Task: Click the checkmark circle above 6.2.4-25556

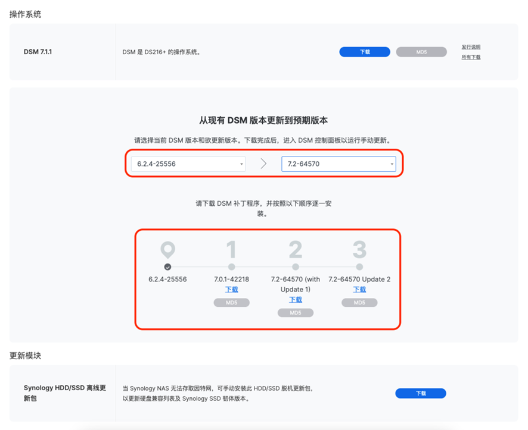Action: 167,267
